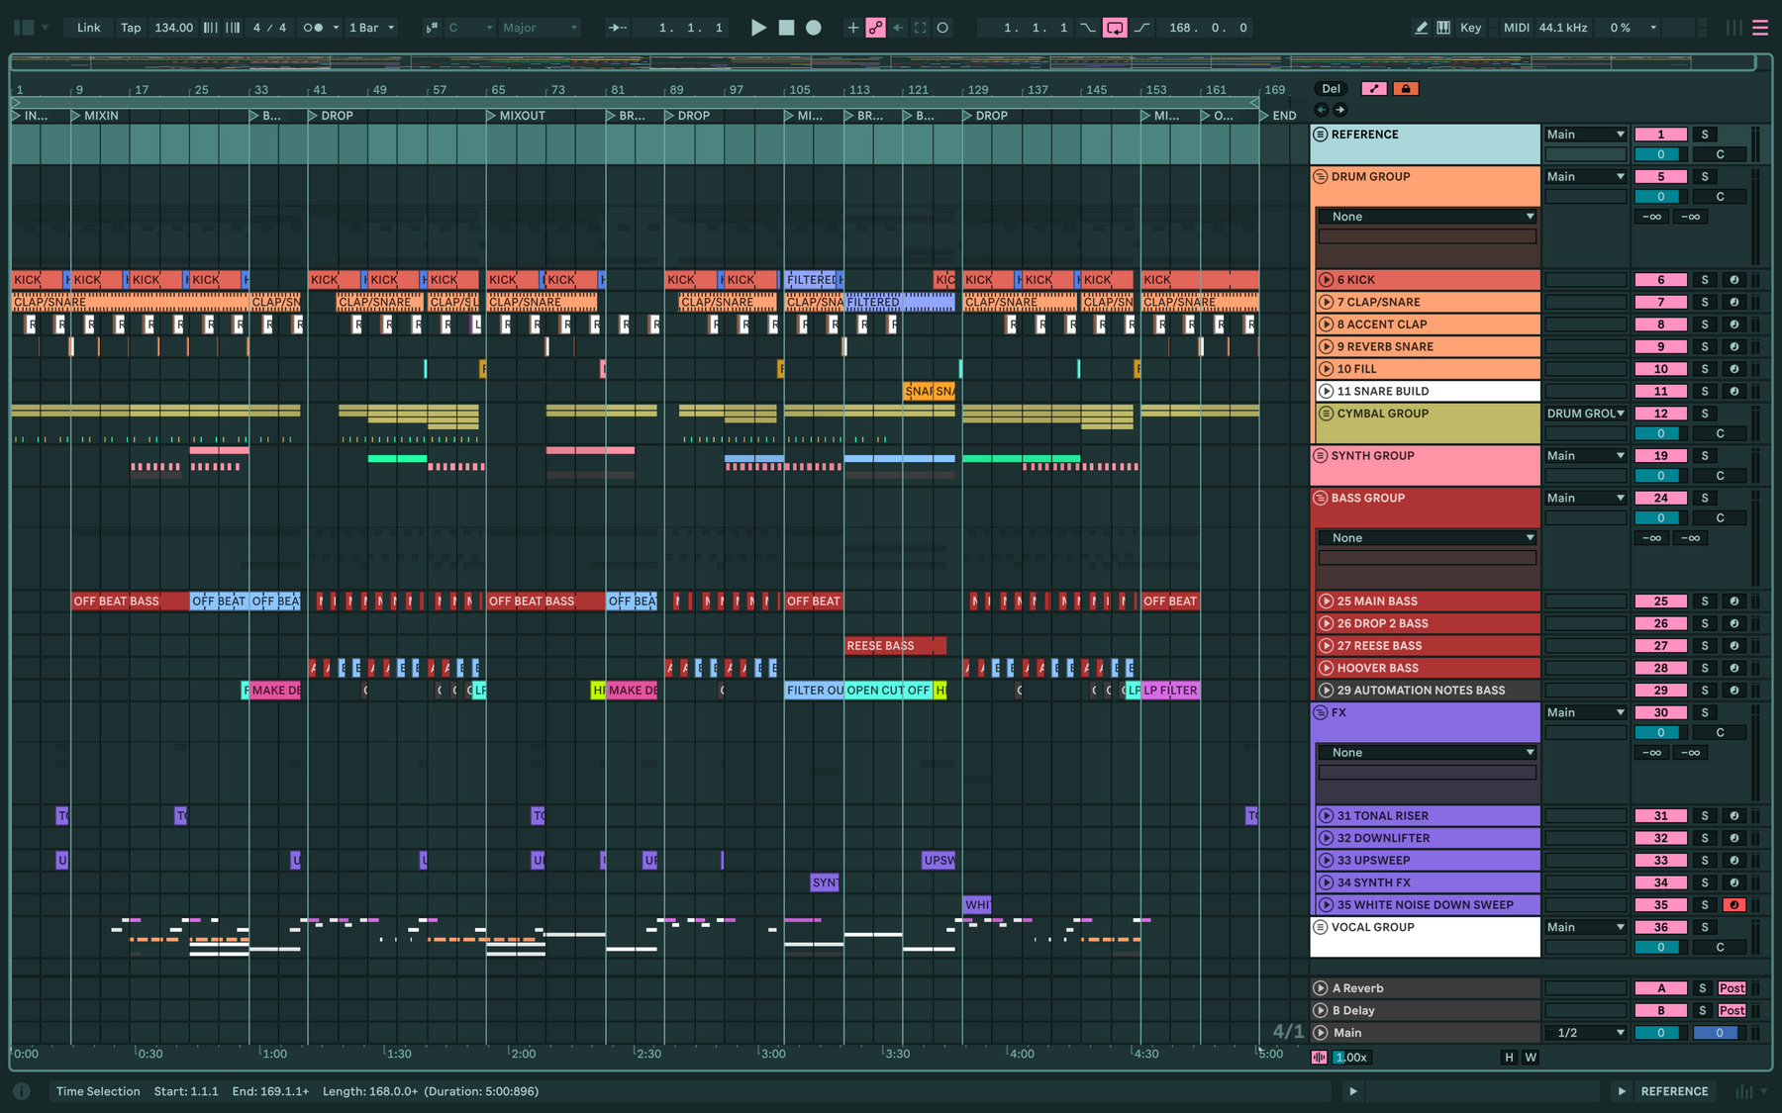1782x1113 pixels.
Task: Click the Arrangement Record button
Action: pyautogui.click(x=814, y=28)
